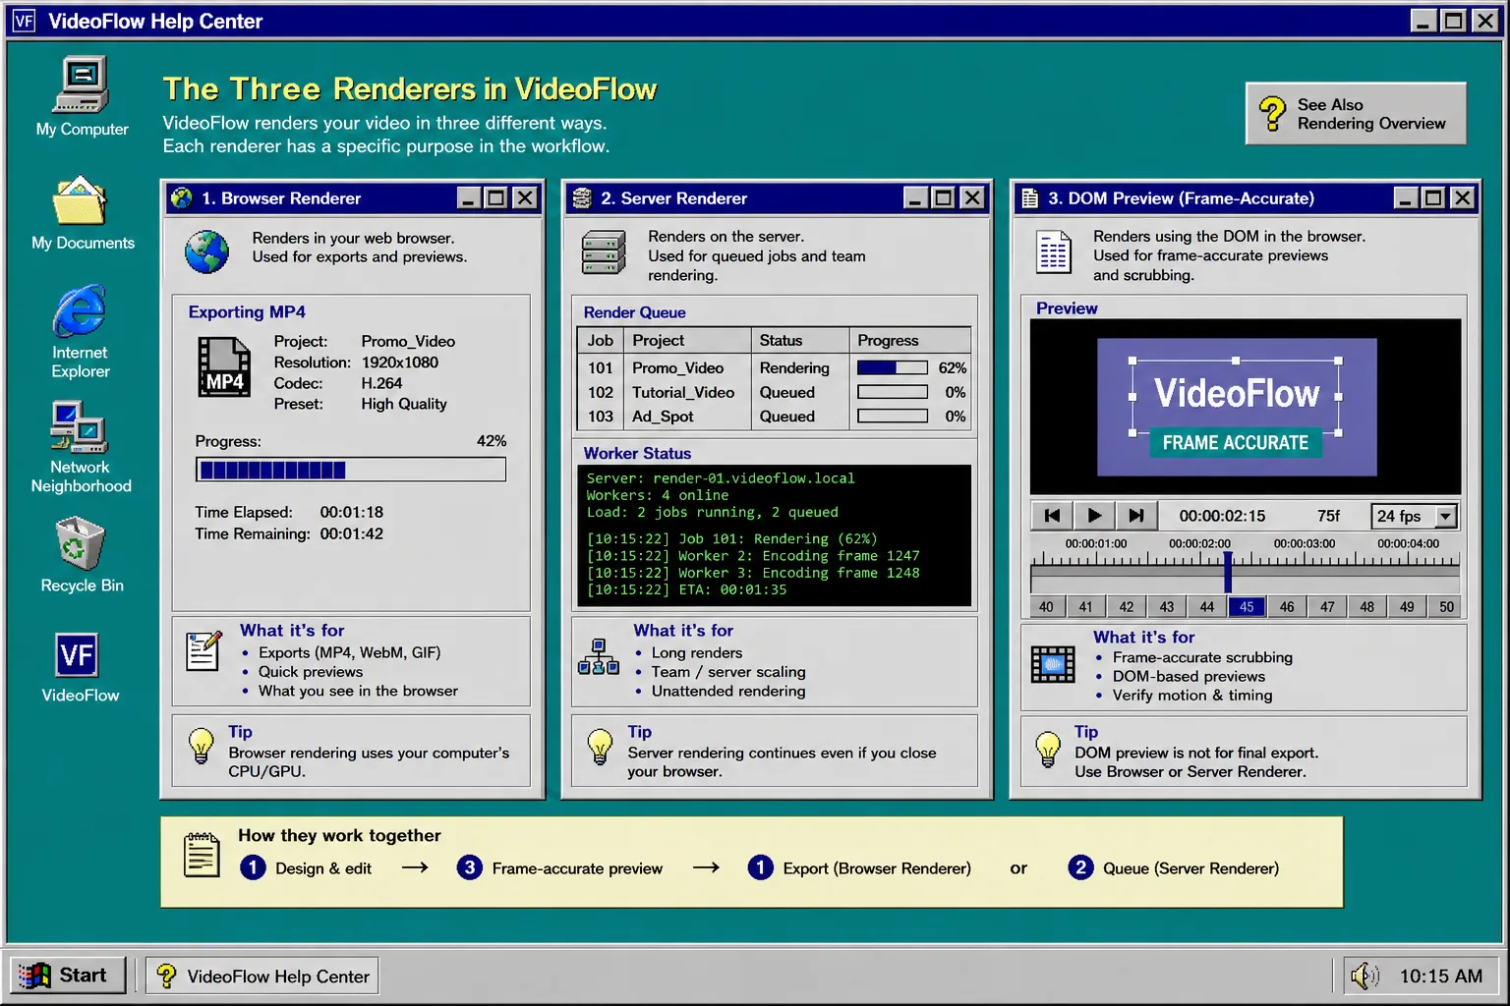
Task: Click the Queue (Server Renderer) step
Action: coord(1174,867)
